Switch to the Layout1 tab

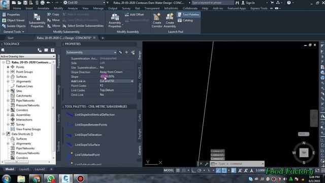[24, 169]
